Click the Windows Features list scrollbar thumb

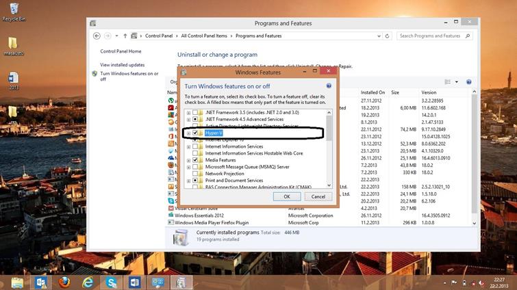(x=329, y=129)
